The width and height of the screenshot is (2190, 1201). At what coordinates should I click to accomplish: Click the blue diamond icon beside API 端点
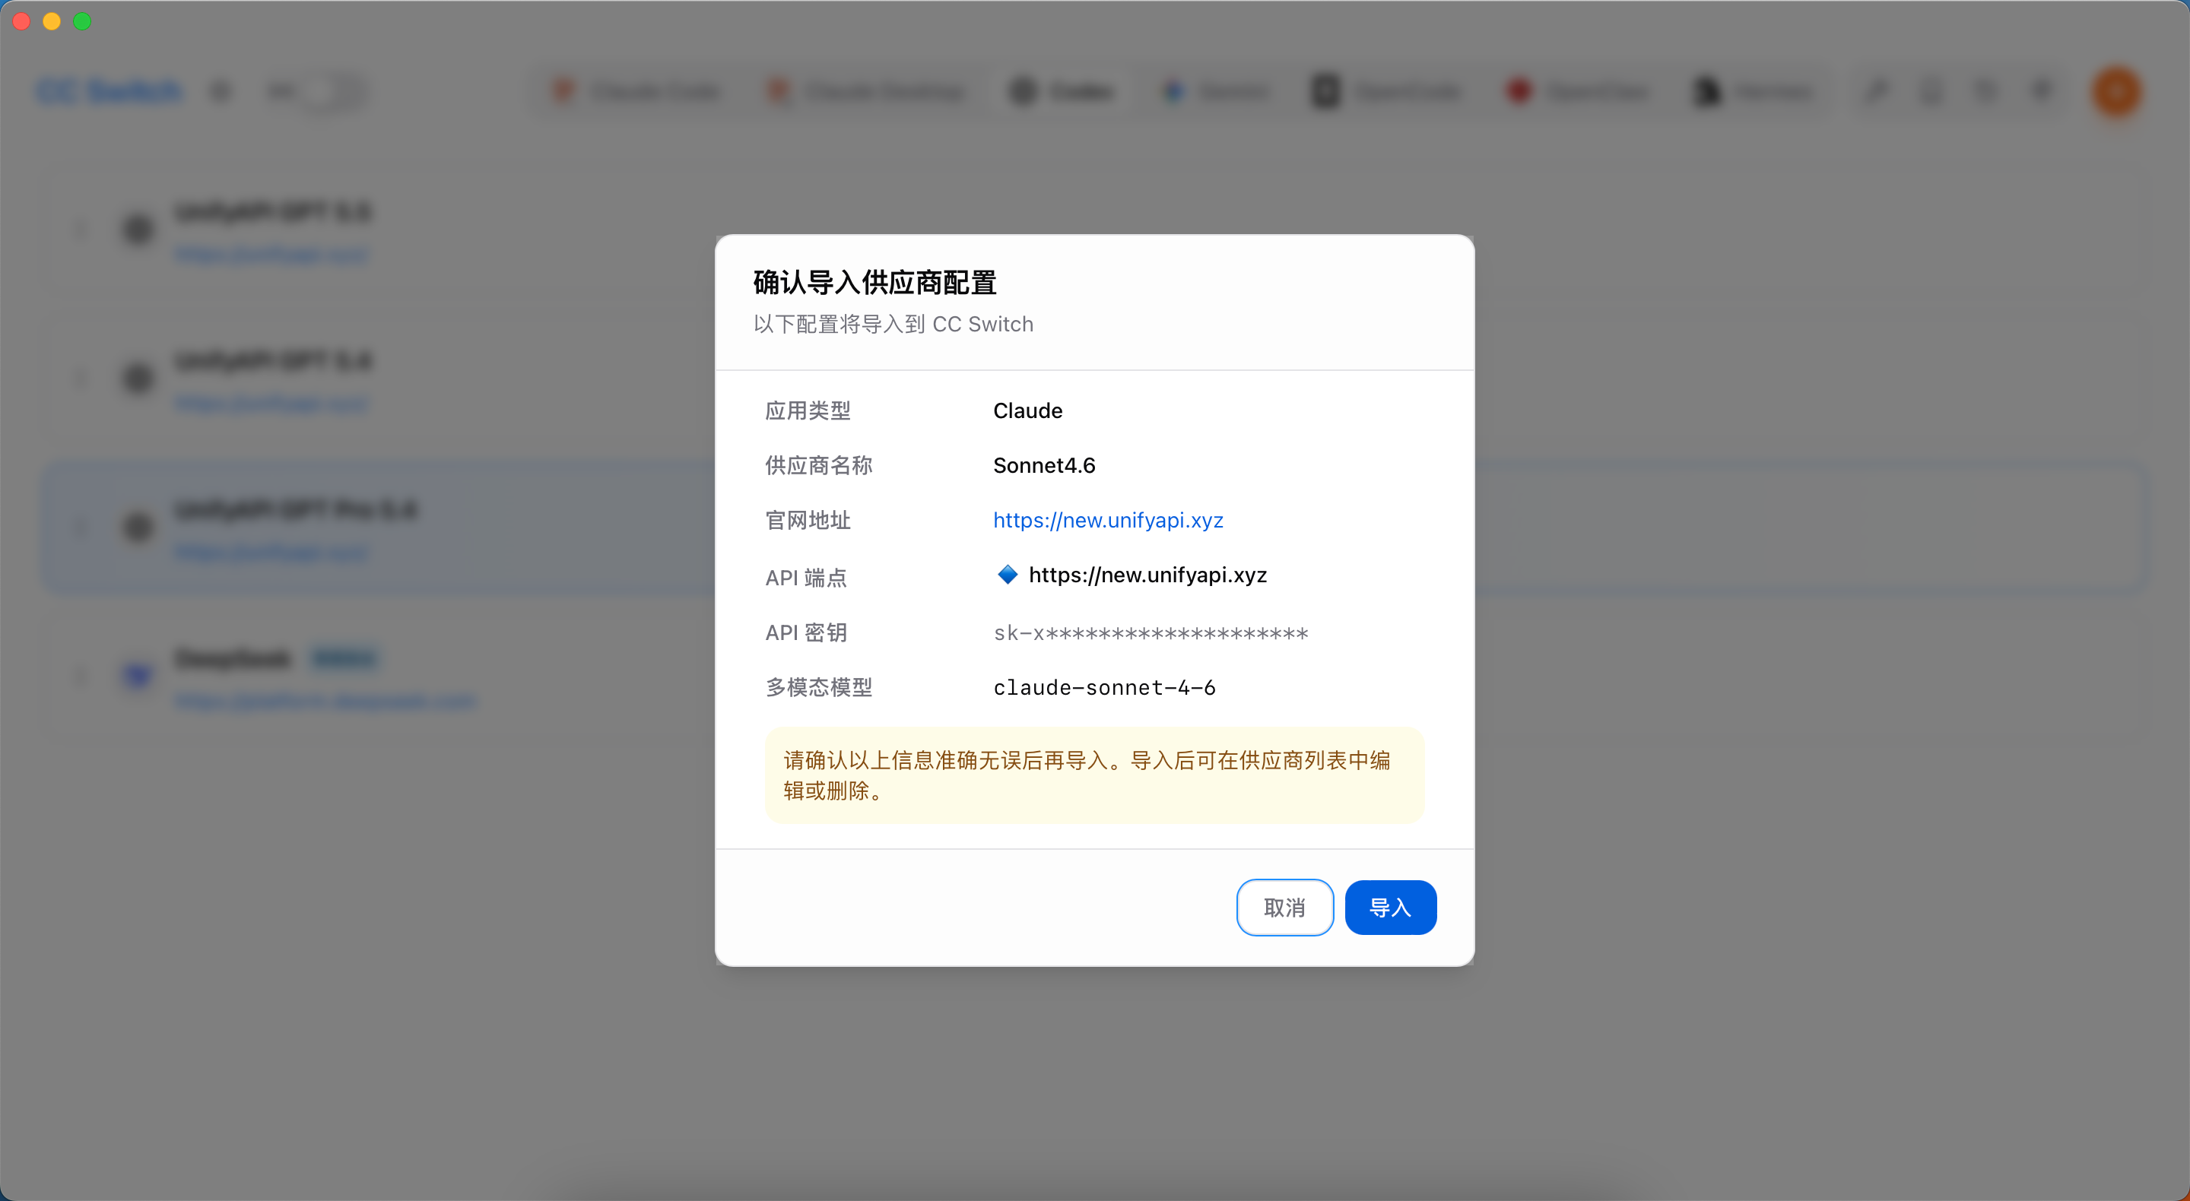click(x=1007, y=575)
